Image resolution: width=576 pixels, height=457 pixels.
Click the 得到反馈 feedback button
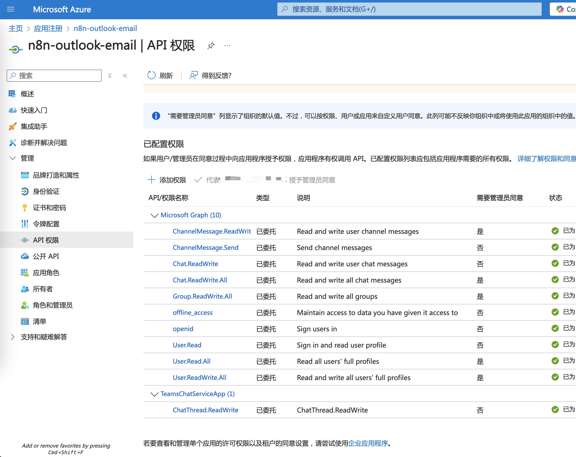tap(210, 75)
